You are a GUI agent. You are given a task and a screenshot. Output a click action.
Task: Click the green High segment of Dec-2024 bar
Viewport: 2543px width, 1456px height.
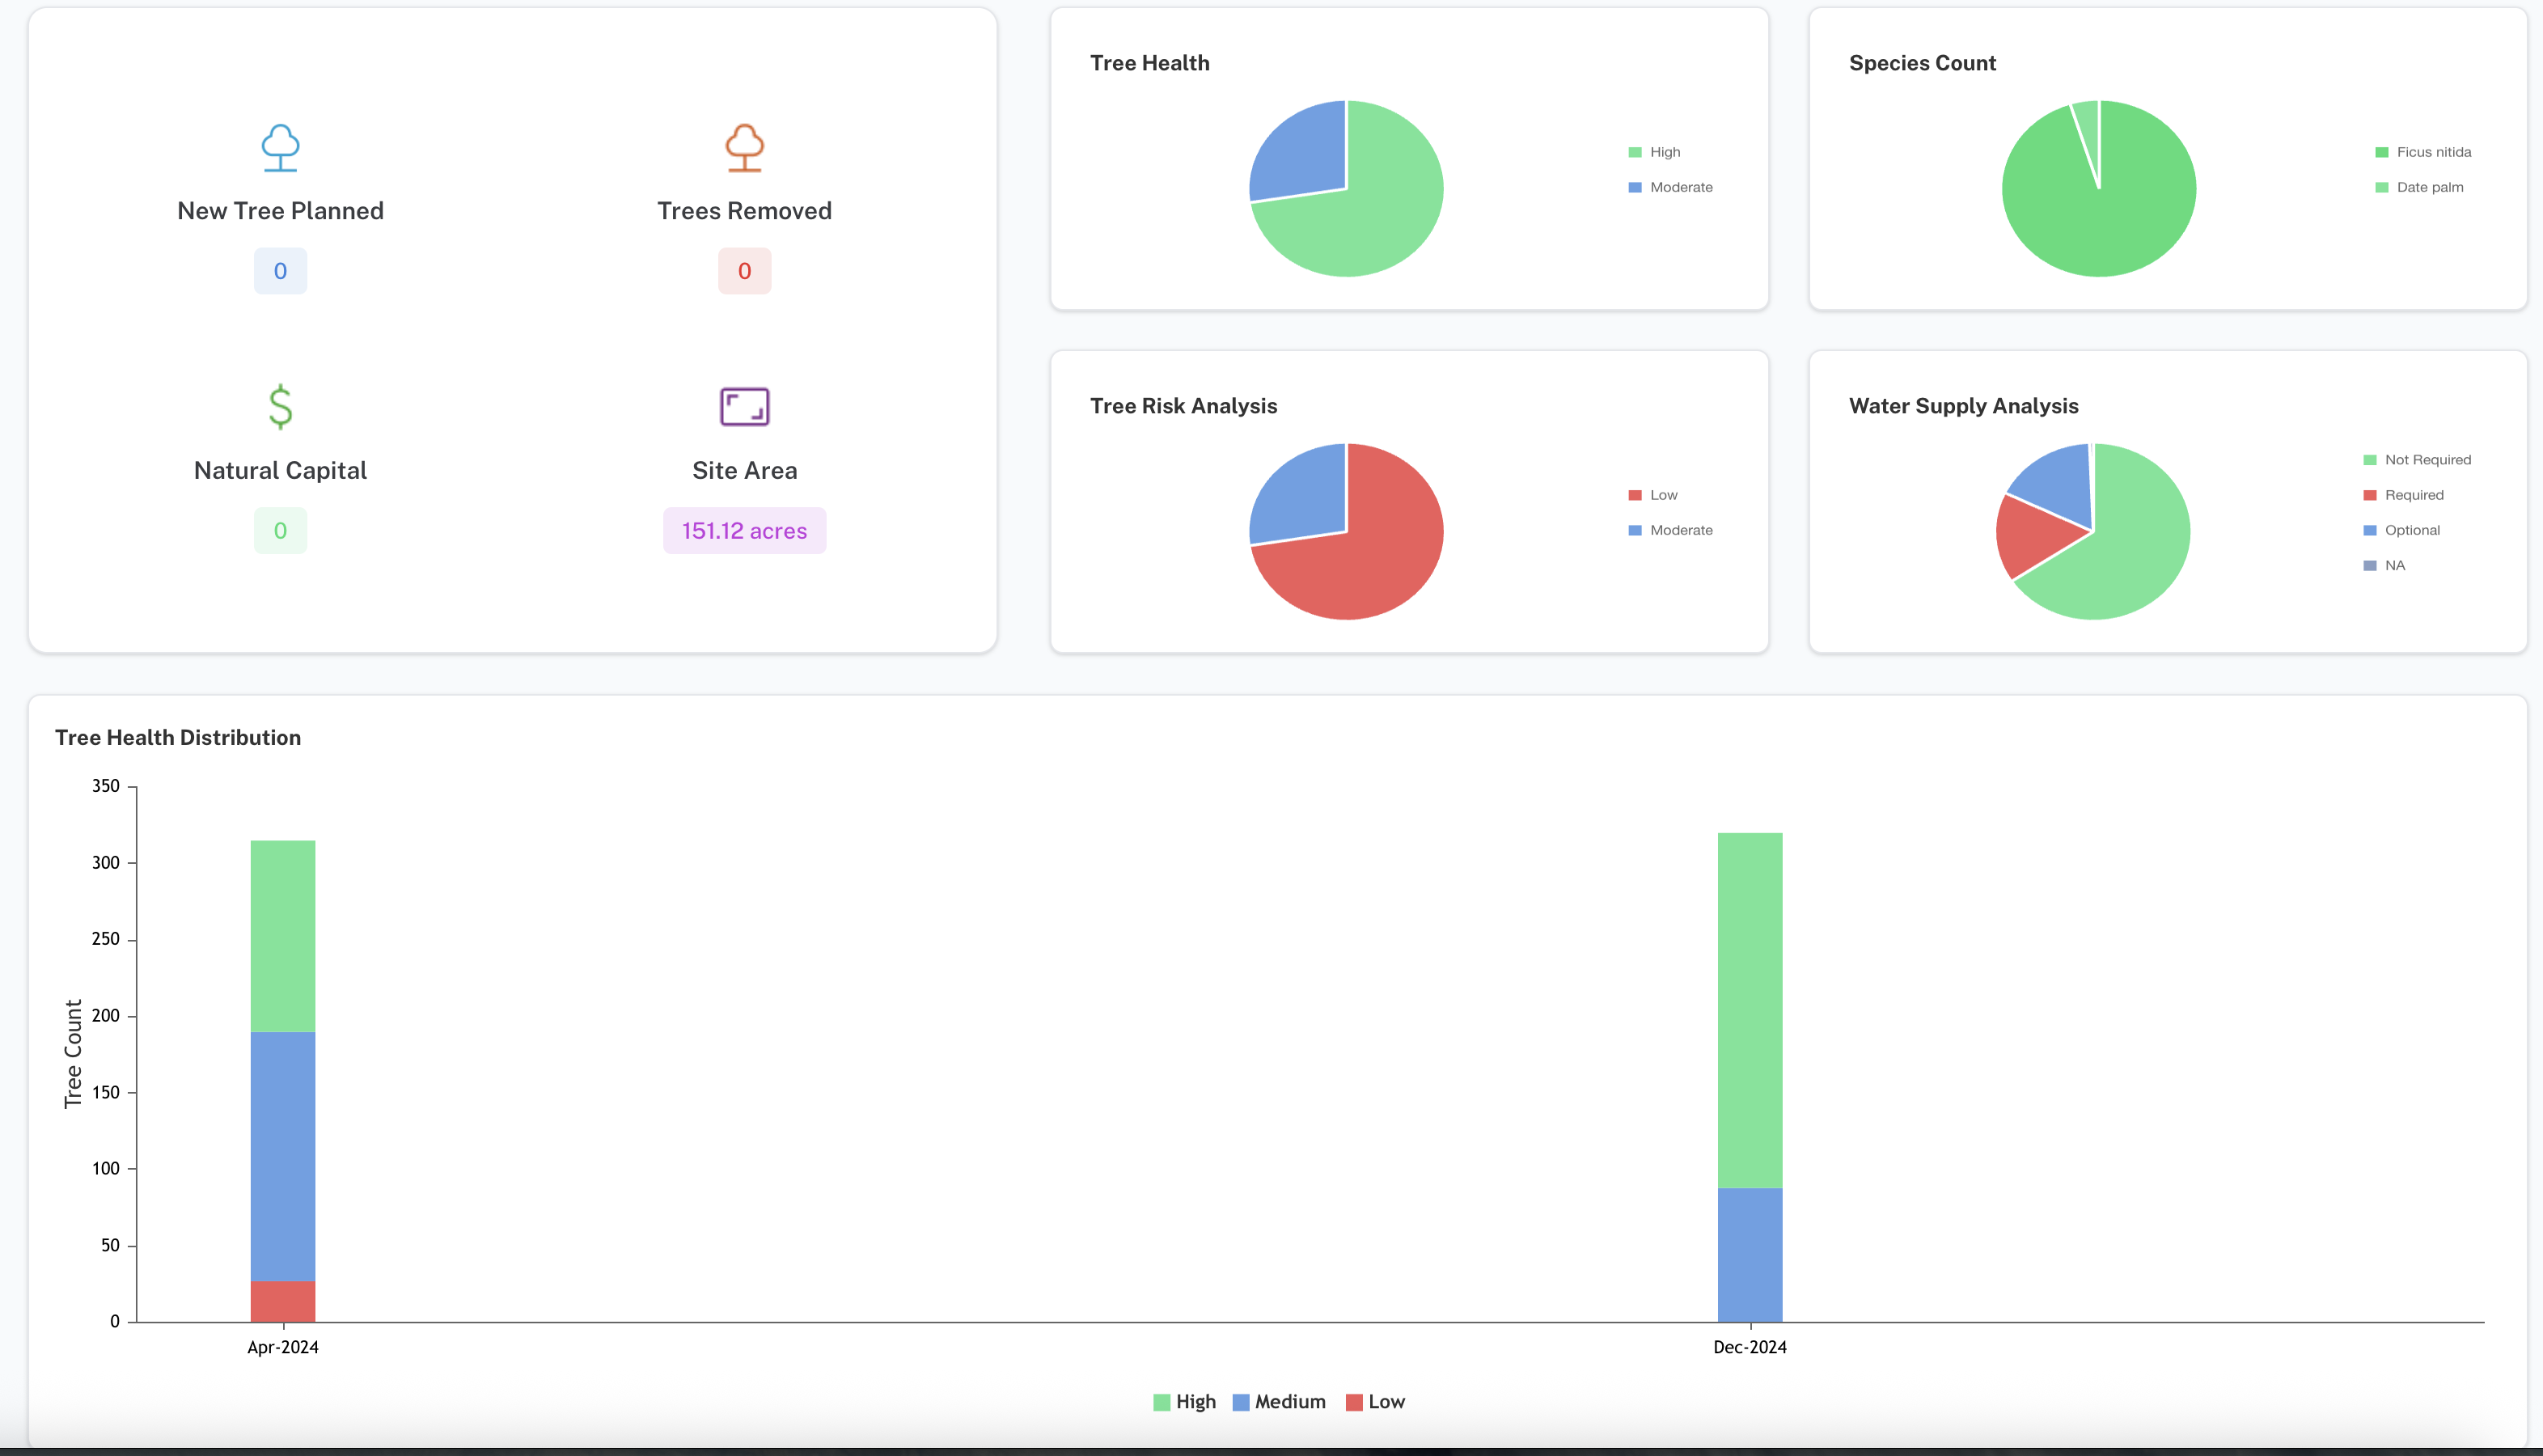point(1750,1010)
